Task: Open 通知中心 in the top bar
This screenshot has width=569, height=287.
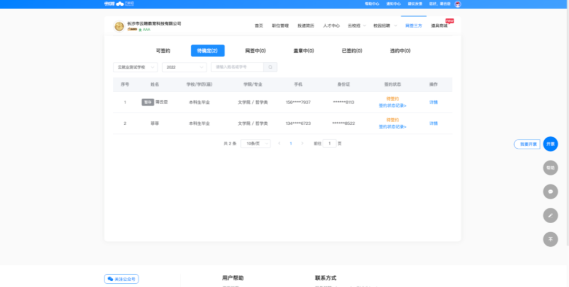Action: tap(394, 4)
